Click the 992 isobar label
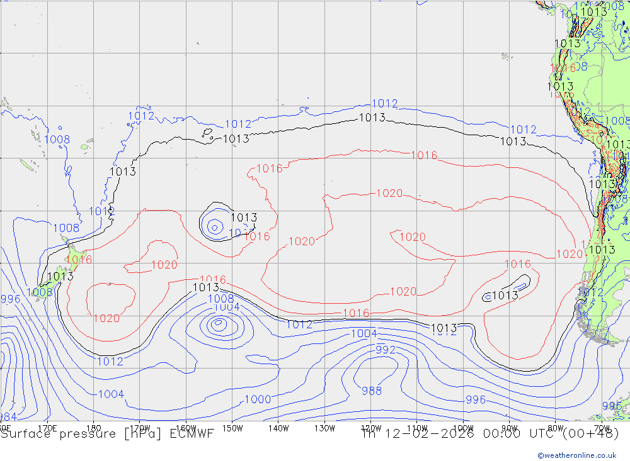The height and width of the screenshot is (461, 630). tap(386, 350)
